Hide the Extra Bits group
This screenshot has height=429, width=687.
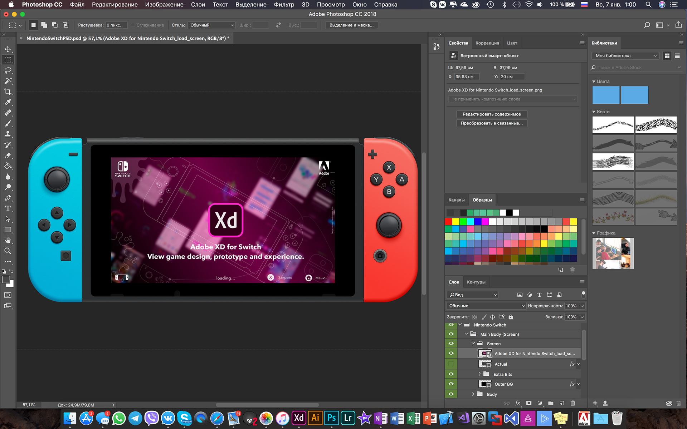click(x=451, y=374)
